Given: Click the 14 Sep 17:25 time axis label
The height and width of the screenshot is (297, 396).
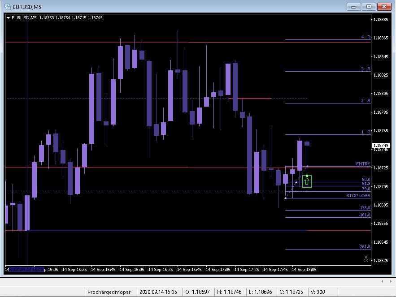Looking at the screenshot, I should (x=247, y=270).
